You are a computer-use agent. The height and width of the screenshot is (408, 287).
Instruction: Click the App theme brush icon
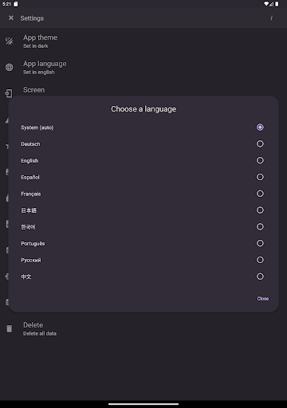point(9,41)
